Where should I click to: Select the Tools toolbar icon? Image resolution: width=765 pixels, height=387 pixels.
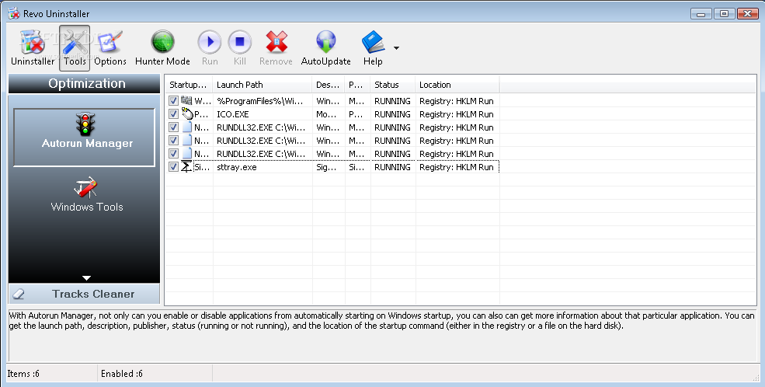[75, 48]
